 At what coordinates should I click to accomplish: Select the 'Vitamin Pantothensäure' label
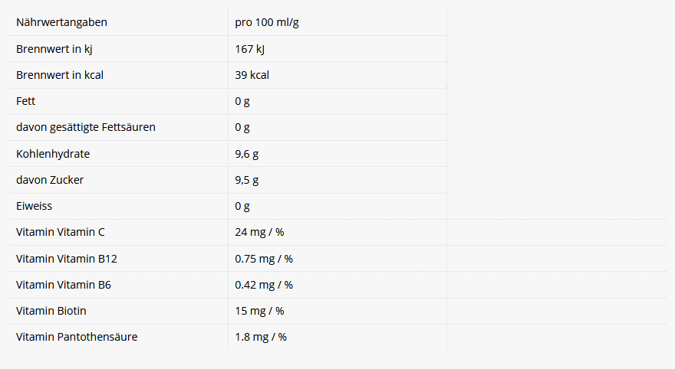(77, 337)
